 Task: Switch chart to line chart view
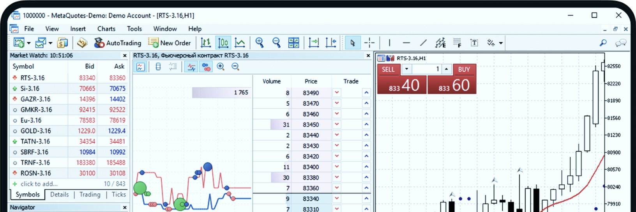tap(240, 43)
